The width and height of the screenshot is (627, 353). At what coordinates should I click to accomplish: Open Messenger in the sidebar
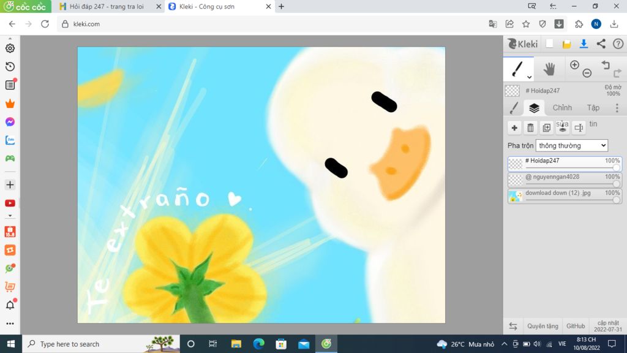click(10, 122)
